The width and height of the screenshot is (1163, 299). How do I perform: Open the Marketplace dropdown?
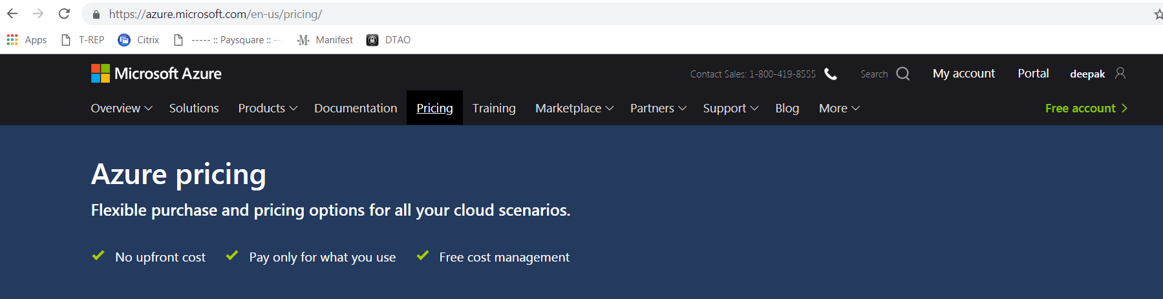coord(574,108)
